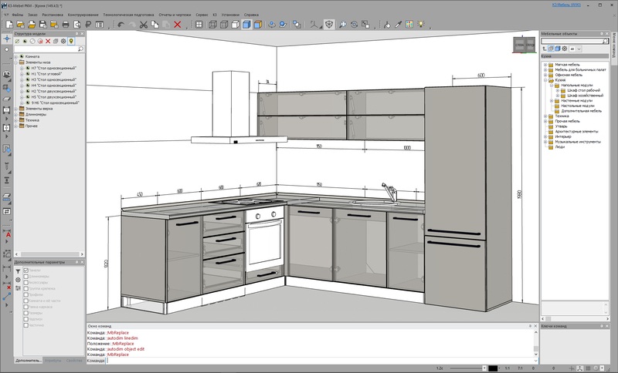Switch to the Атрибуты tab
The image size is (618, 373).
tap(53, 360)
